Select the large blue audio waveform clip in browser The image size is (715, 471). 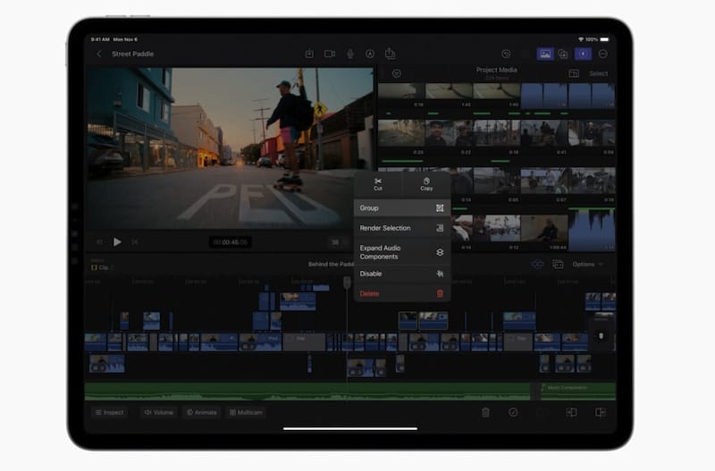coord(592,231)
